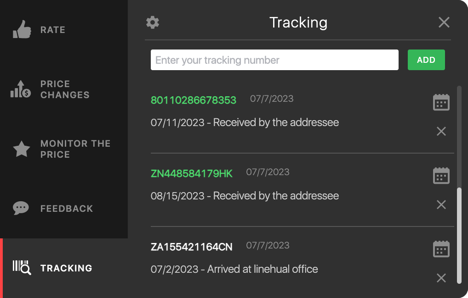Click the Tracking barcode icon

[x=22, y=268]
